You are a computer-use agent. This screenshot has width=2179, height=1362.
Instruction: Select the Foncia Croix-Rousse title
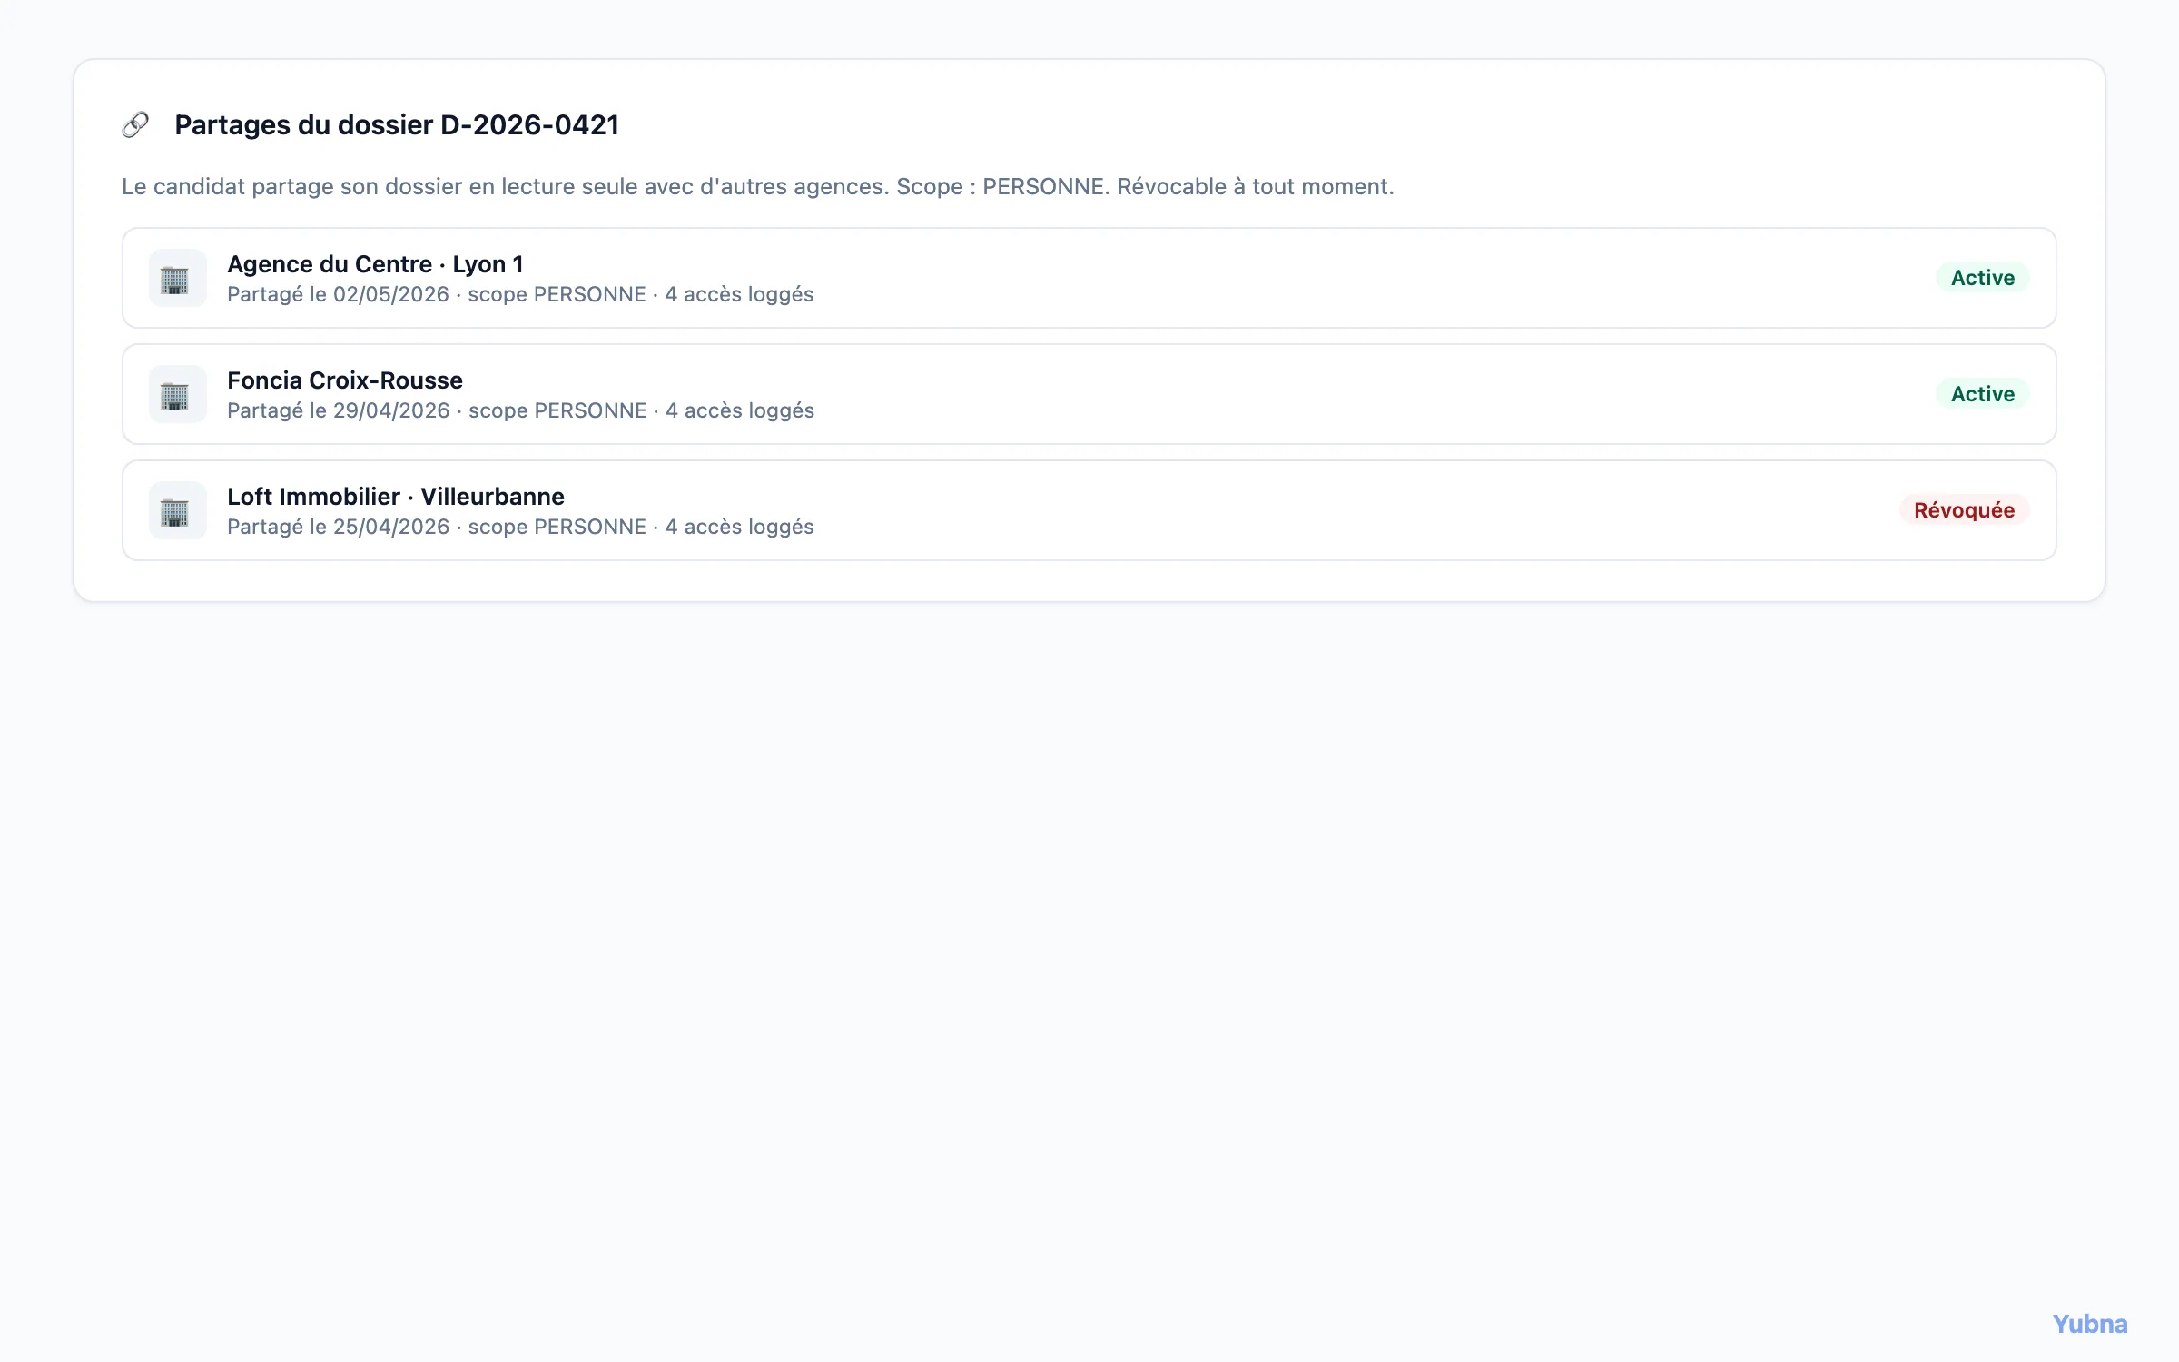coord(345,380)
